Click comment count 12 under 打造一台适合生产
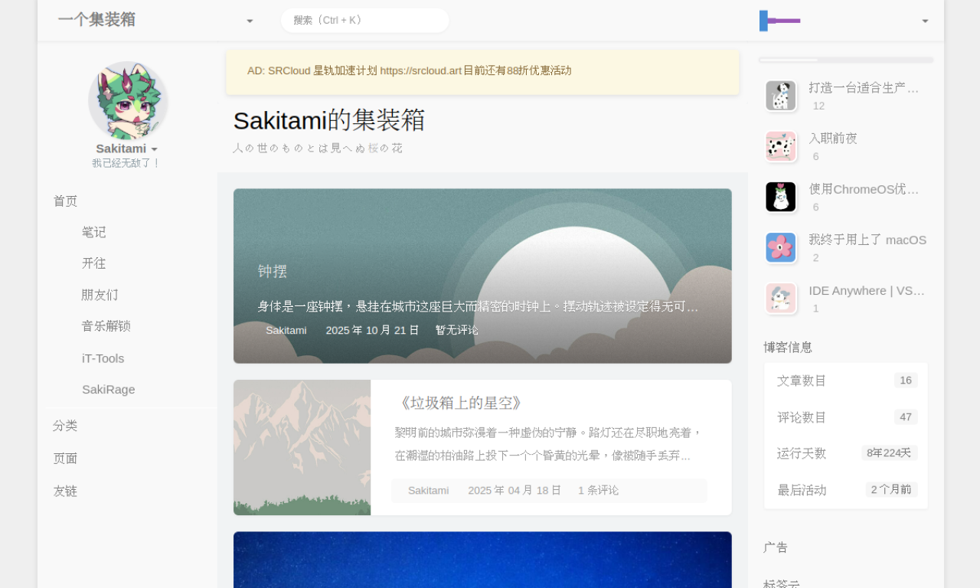The height and width of the screenshot is (588, 980). pyautogui.click(x=818, y=106)
